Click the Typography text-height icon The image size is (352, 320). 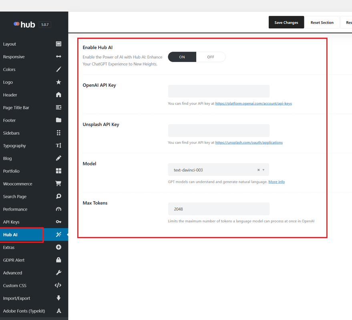tap(58, 146)
